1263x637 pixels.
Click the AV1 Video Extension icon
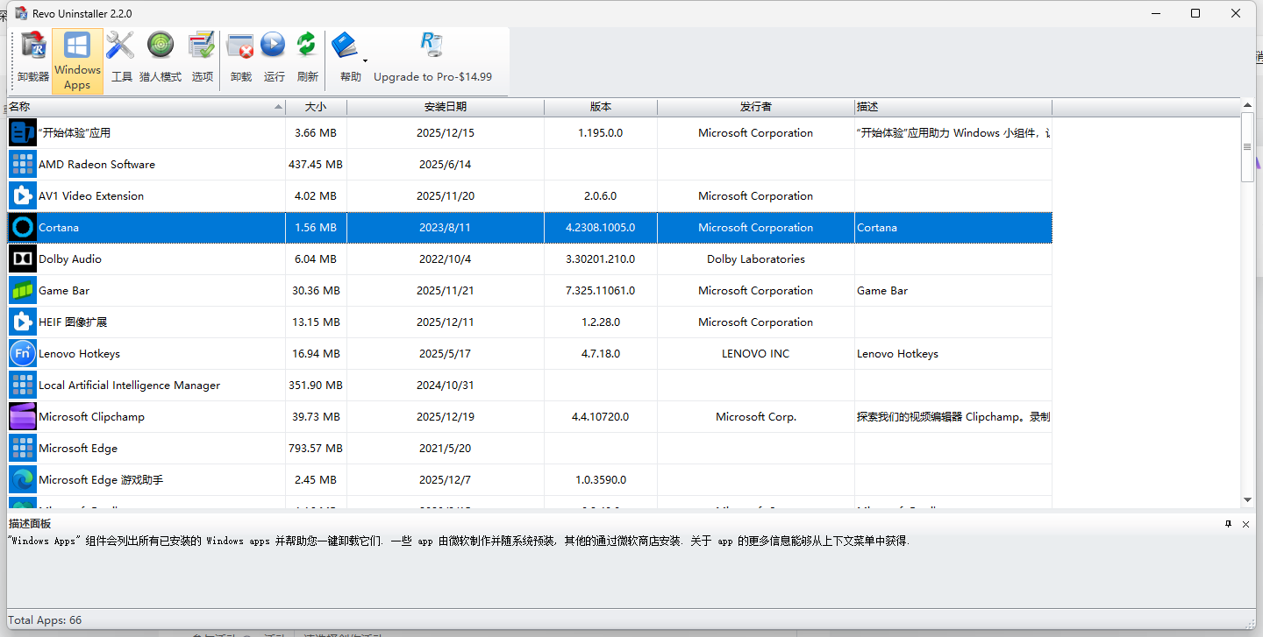(23, 196)
